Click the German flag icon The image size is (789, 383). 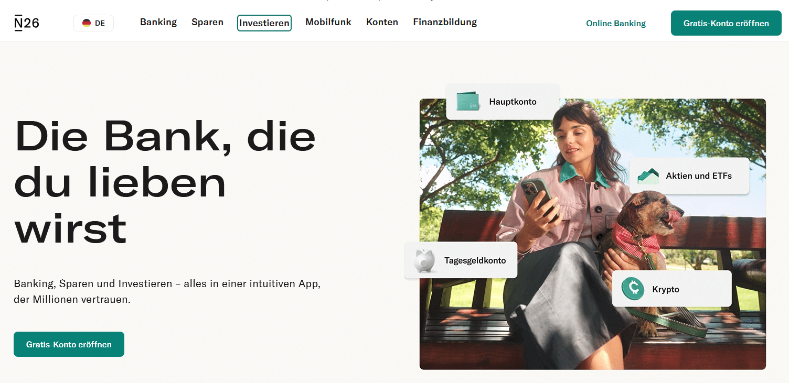coord(87,23)
